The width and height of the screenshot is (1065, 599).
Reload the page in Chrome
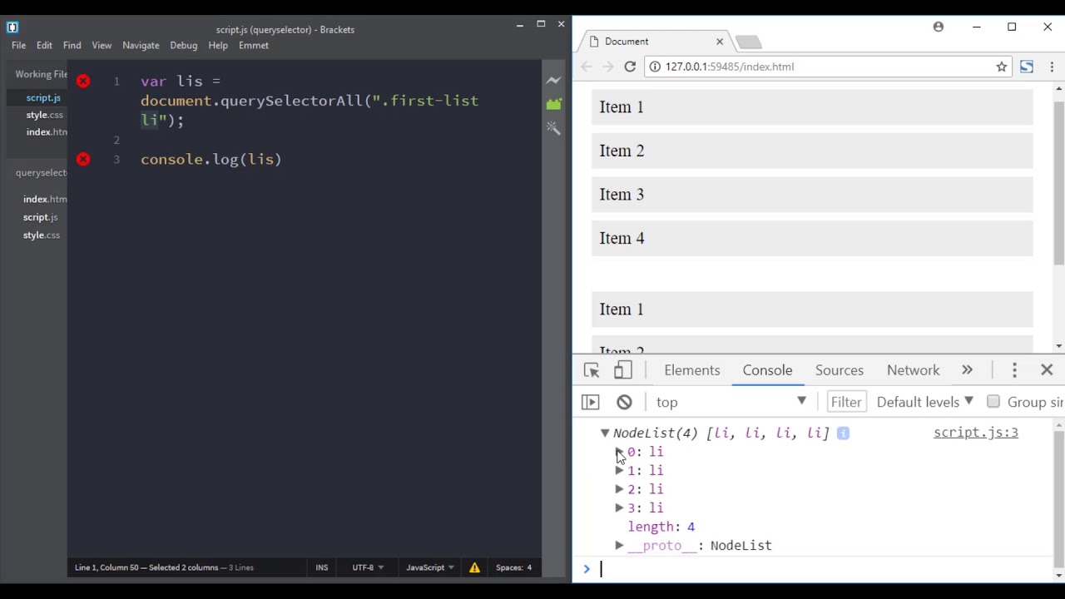coord(630,67)
